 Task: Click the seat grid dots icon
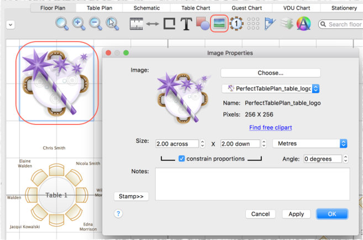point(253,24)
